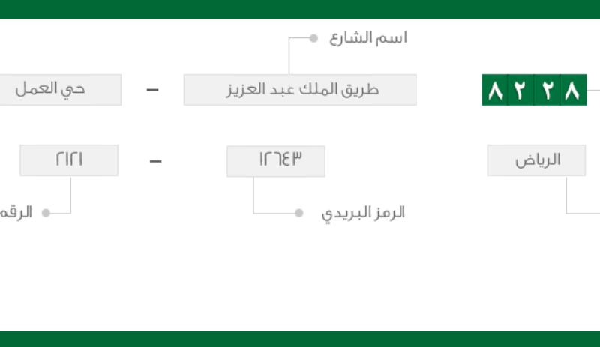This screenshot has width=600, height=347.
Task: Click the اسم الشارع label
Action: [368, 38]
